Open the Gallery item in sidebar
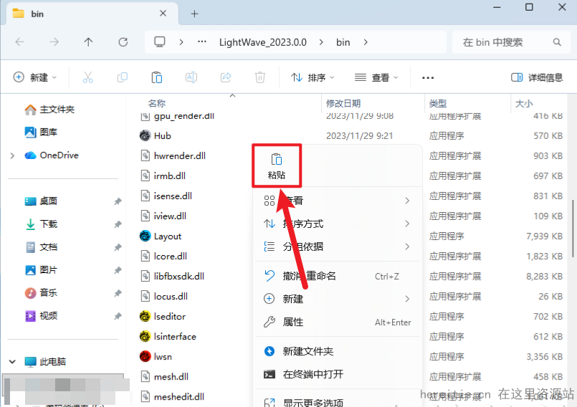The height and width of the screenshot is (407, 577). click(x=42, y=132)
